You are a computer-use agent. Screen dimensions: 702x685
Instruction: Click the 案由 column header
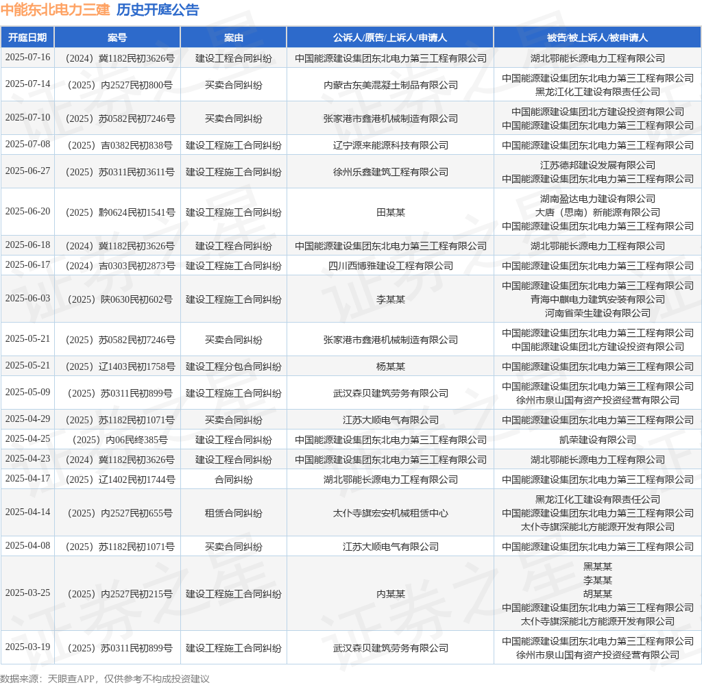pyautogui.click(x=233, y=38)
